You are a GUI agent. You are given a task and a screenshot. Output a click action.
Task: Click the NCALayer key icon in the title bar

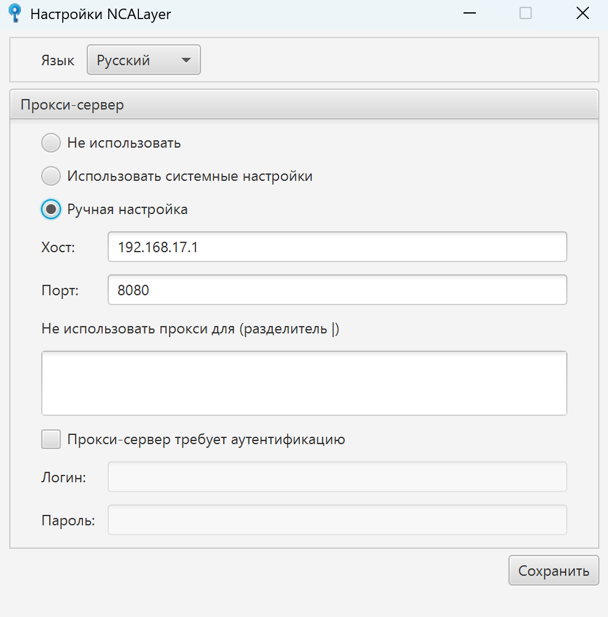[x=15, y=13]
